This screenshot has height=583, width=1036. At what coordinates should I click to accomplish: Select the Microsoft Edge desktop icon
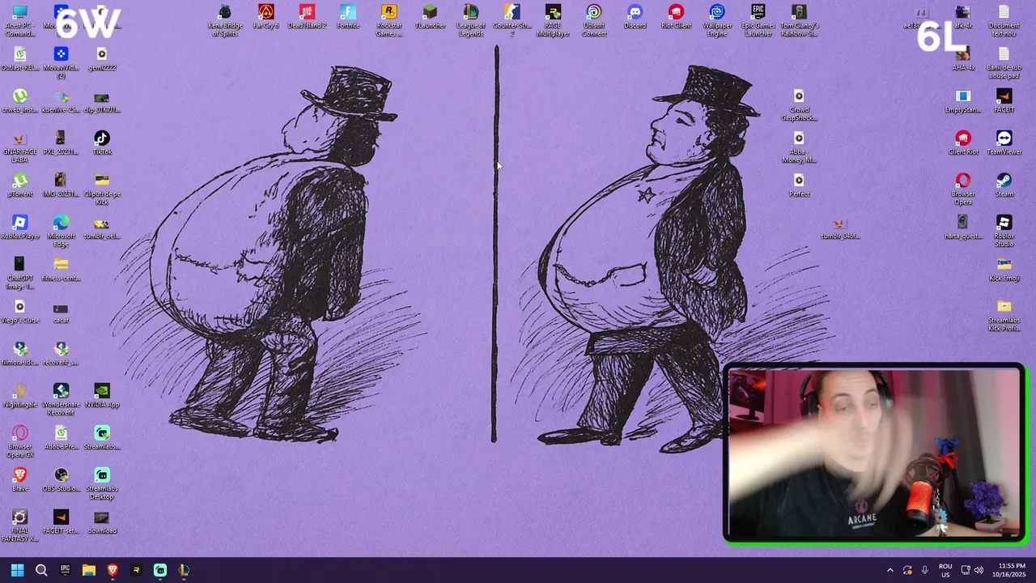pos(61,231)
